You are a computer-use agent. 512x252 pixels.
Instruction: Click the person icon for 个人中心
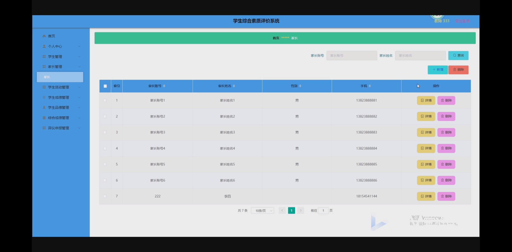click(x=44, y=46)
